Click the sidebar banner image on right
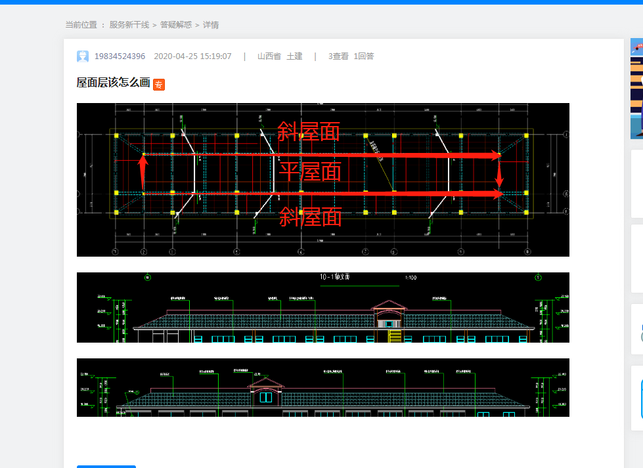The image size is (643, 468). [636, 89]
